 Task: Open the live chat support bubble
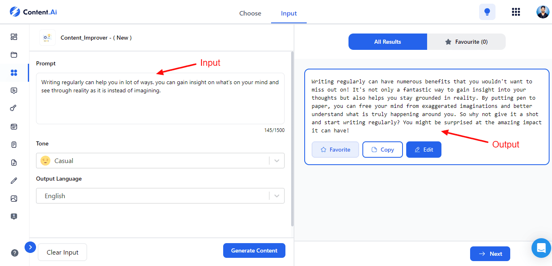coord(541,248)
